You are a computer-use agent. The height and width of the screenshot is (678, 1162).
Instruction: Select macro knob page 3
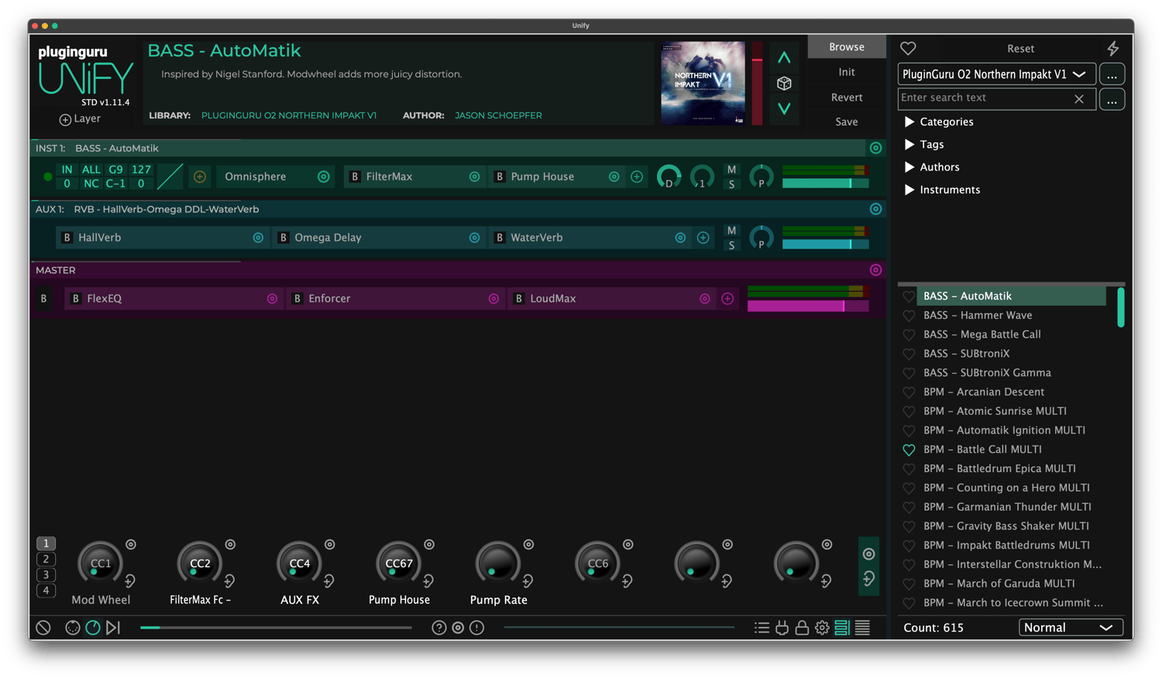click(x=46, y=575)
